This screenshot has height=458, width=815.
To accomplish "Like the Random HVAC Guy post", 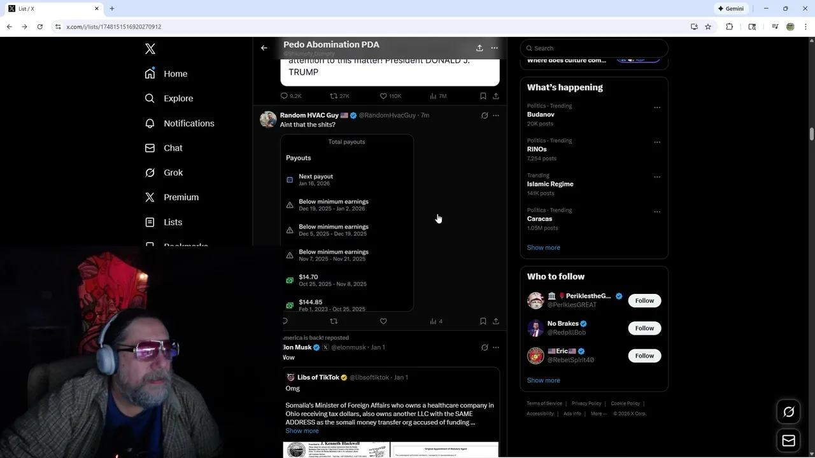I will [x=383, y=321].
